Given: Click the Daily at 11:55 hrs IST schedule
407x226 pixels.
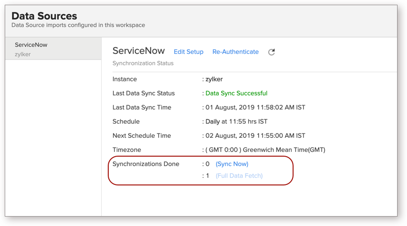Looking at the screenshot, I should 236,122.
